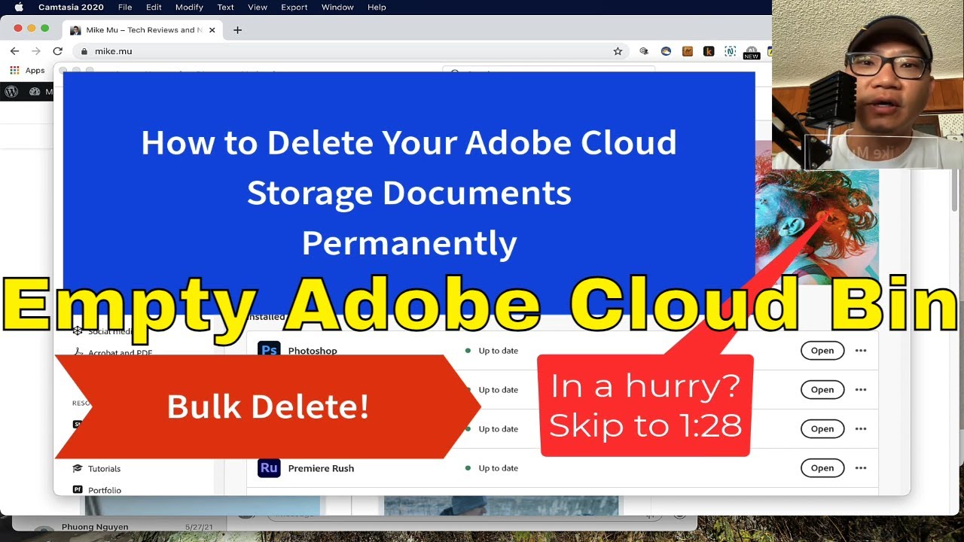Open the Edit menu
Screen dimensions: 964x542
tap(154, 7)
